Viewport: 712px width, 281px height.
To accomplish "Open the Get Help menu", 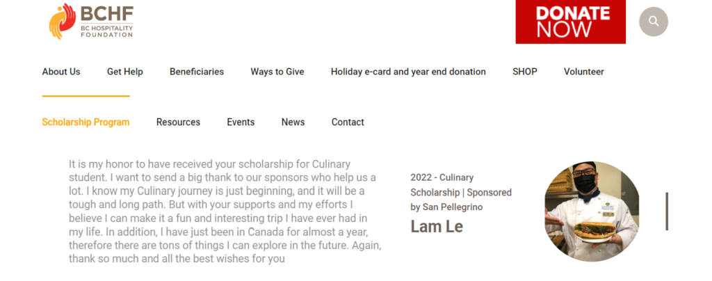I will [125, 72].
